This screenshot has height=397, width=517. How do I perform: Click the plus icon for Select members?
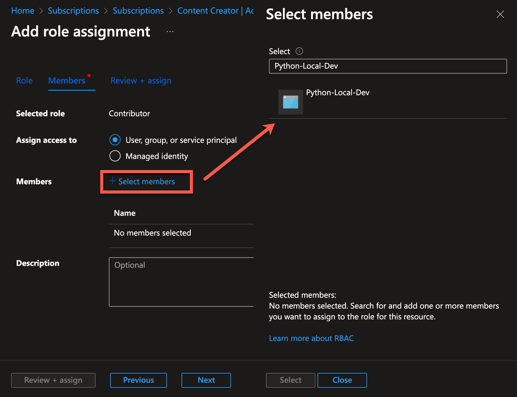[x=113, y=181]
